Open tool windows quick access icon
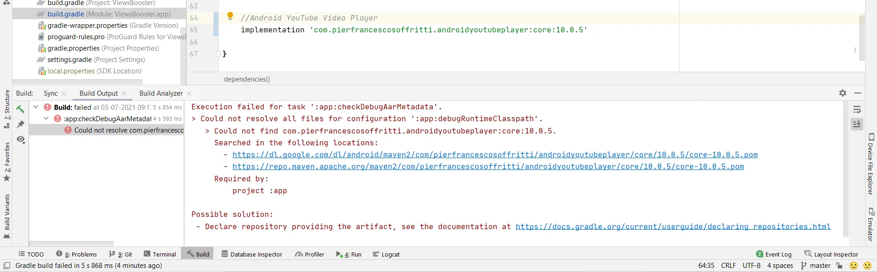This screenshot has height=272, width=877. tap(7, 265)
